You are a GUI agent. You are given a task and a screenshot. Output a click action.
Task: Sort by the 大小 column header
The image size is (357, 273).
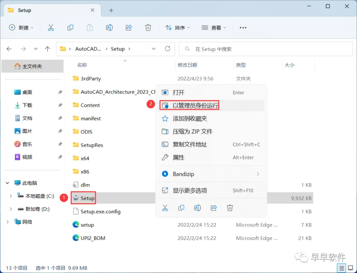289,65
